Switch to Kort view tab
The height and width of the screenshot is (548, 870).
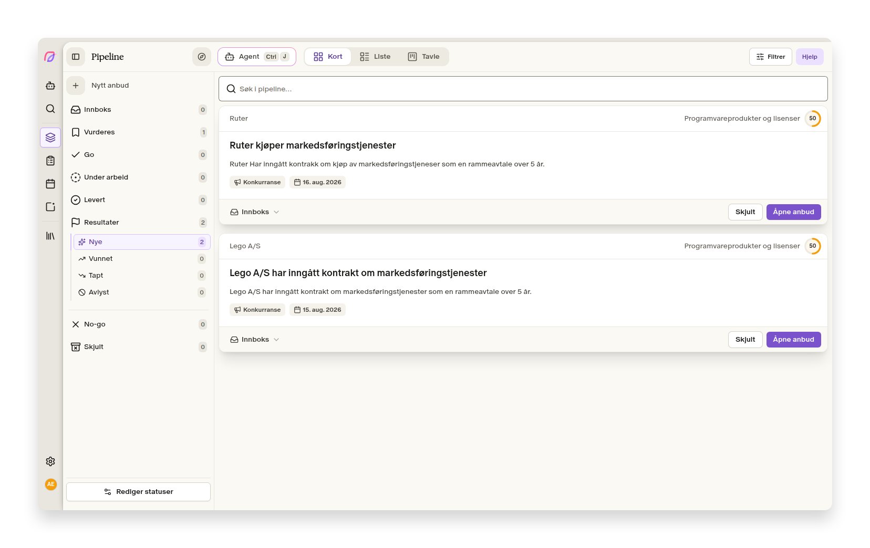click(328, 57)
